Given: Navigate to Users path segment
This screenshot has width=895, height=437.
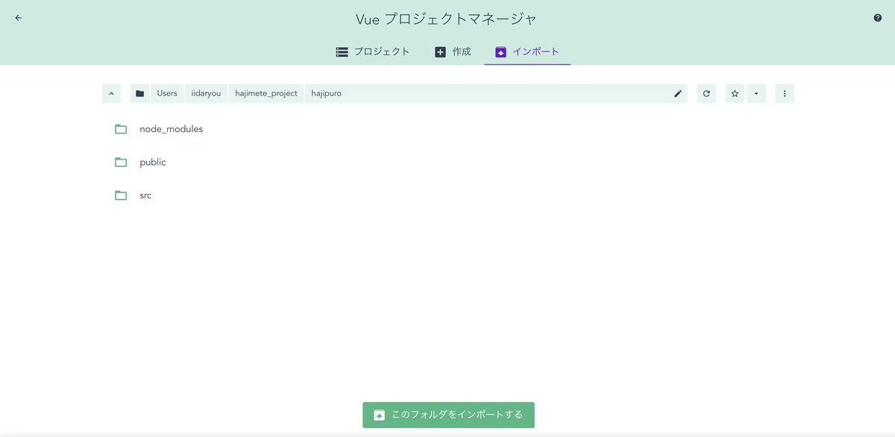Looking at the screenshot, I should tap(167, 93).
